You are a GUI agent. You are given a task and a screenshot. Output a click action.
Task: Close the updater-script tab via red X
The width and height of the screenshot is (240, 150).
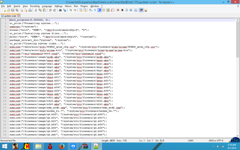(18, 16)
